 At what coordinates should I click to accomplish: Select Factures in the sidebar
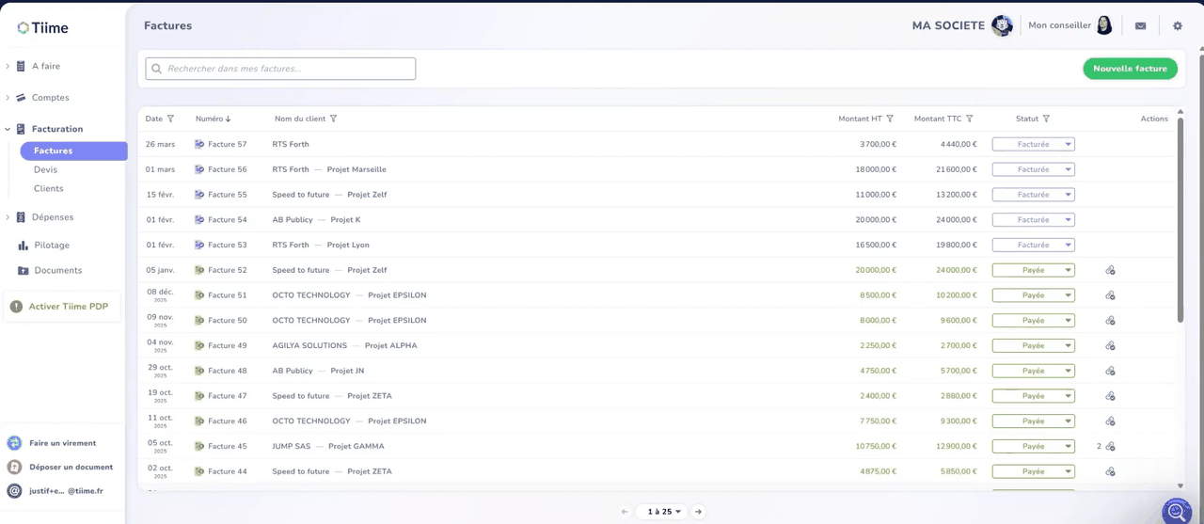[x=73, y=151]
